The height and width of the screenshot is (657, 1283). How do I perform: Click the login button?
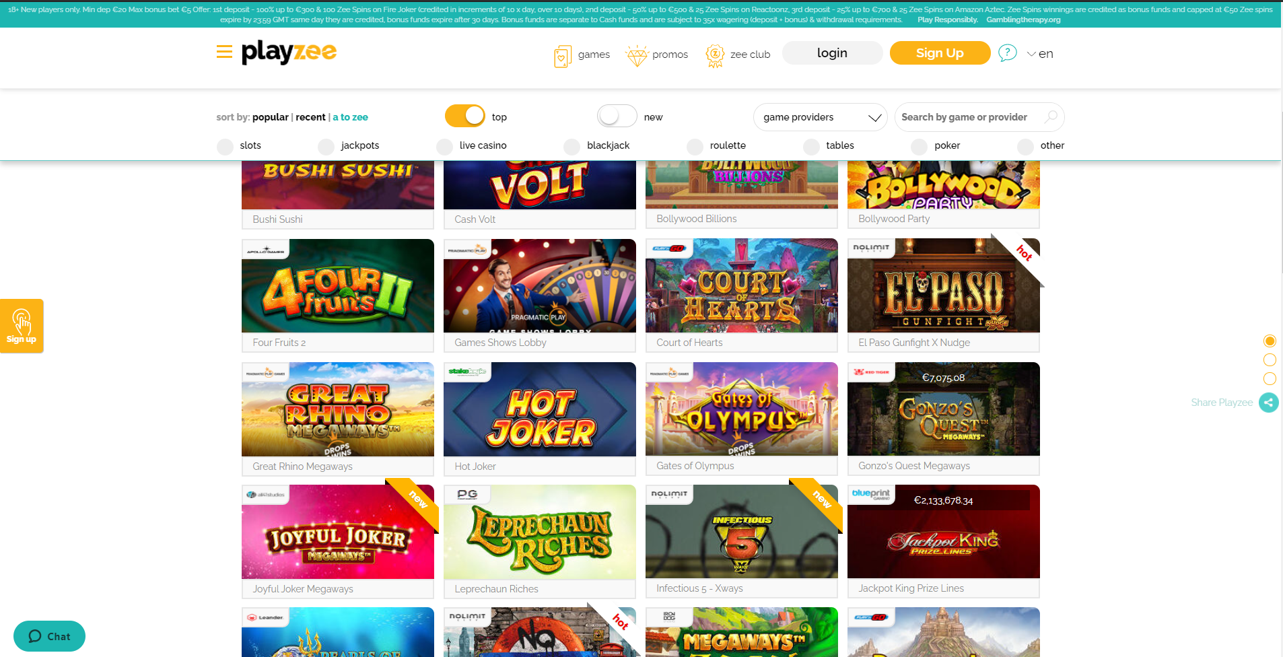[832, 53]
